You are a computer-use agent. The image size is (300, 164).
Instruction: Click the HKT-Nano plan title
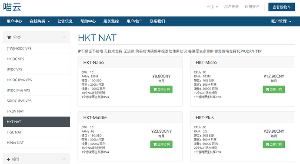pos(93,63)
